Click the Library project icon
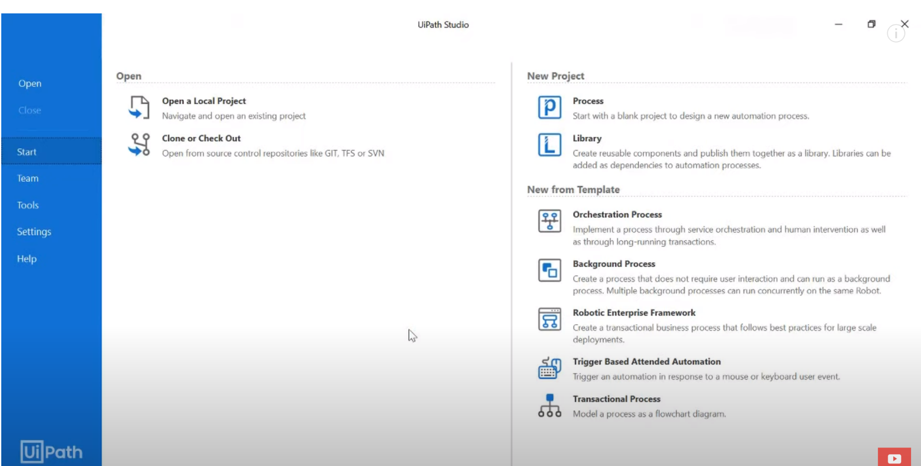The image size is (921, 466). (550, 145)
